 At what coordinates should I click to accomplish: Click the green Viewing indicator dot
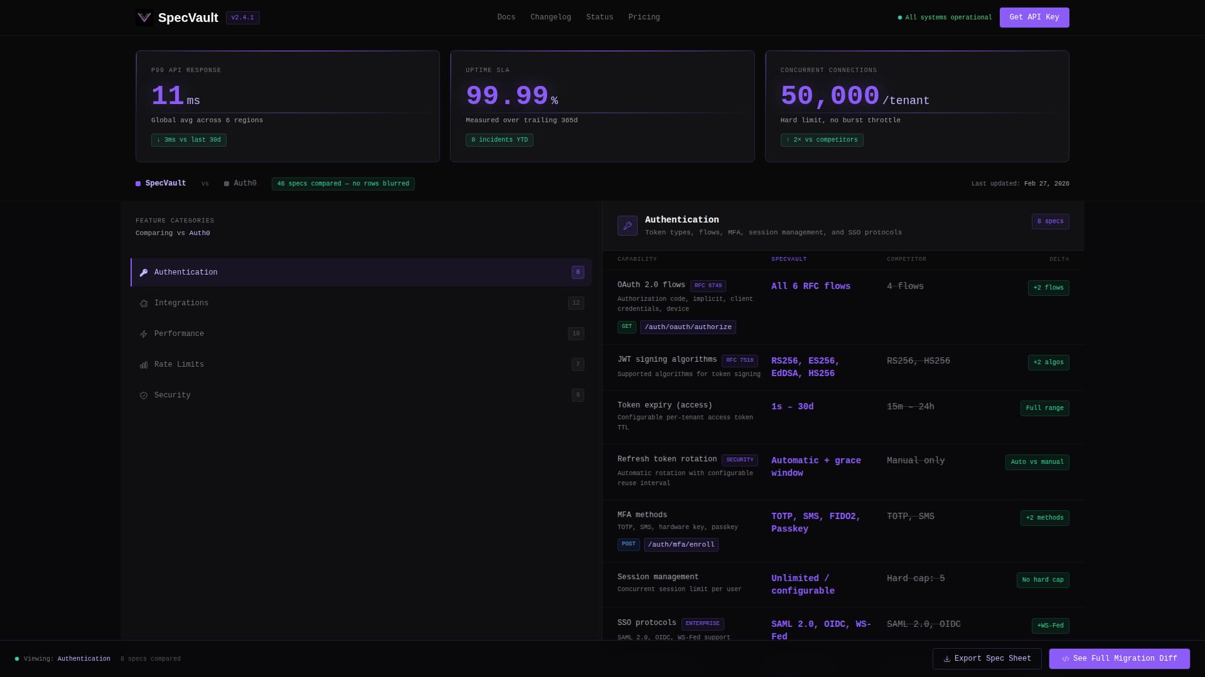click(17, 659)
